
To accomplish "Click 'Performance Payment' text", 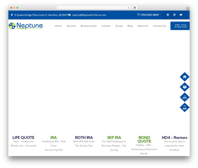I will (144, 149).
